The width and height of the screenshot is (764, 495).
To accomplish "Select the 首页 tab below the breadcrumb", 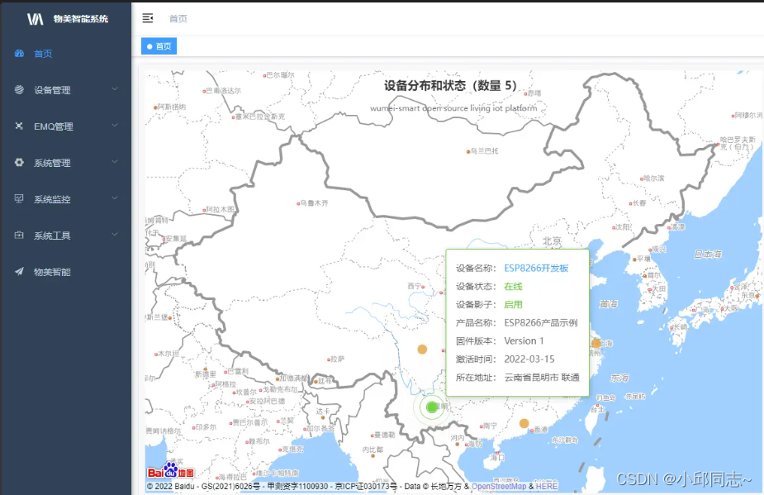I will pyautogui.click(x=159, y=46).
